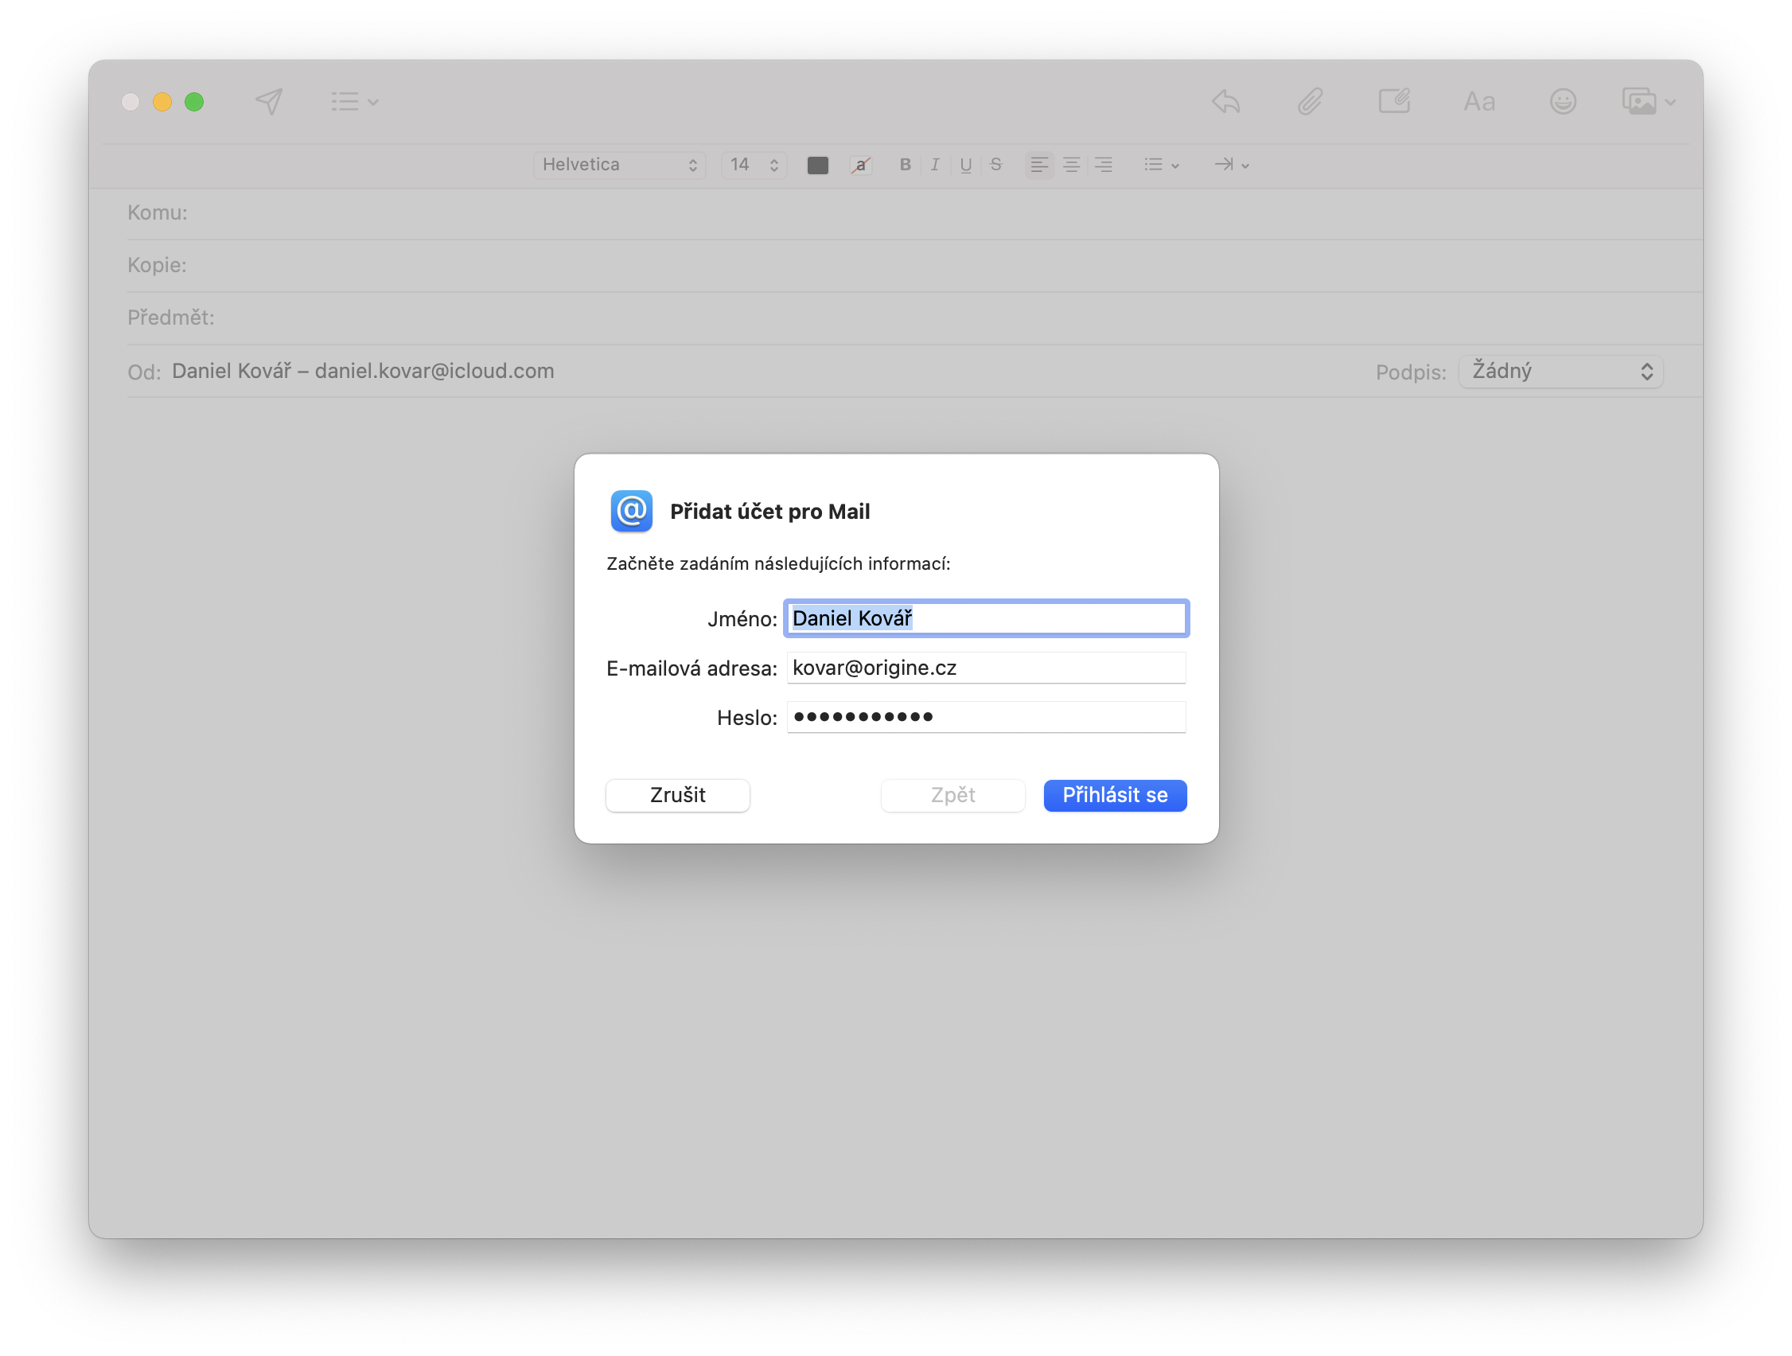Open the Helvetica font dropdown

click(619, 165)
